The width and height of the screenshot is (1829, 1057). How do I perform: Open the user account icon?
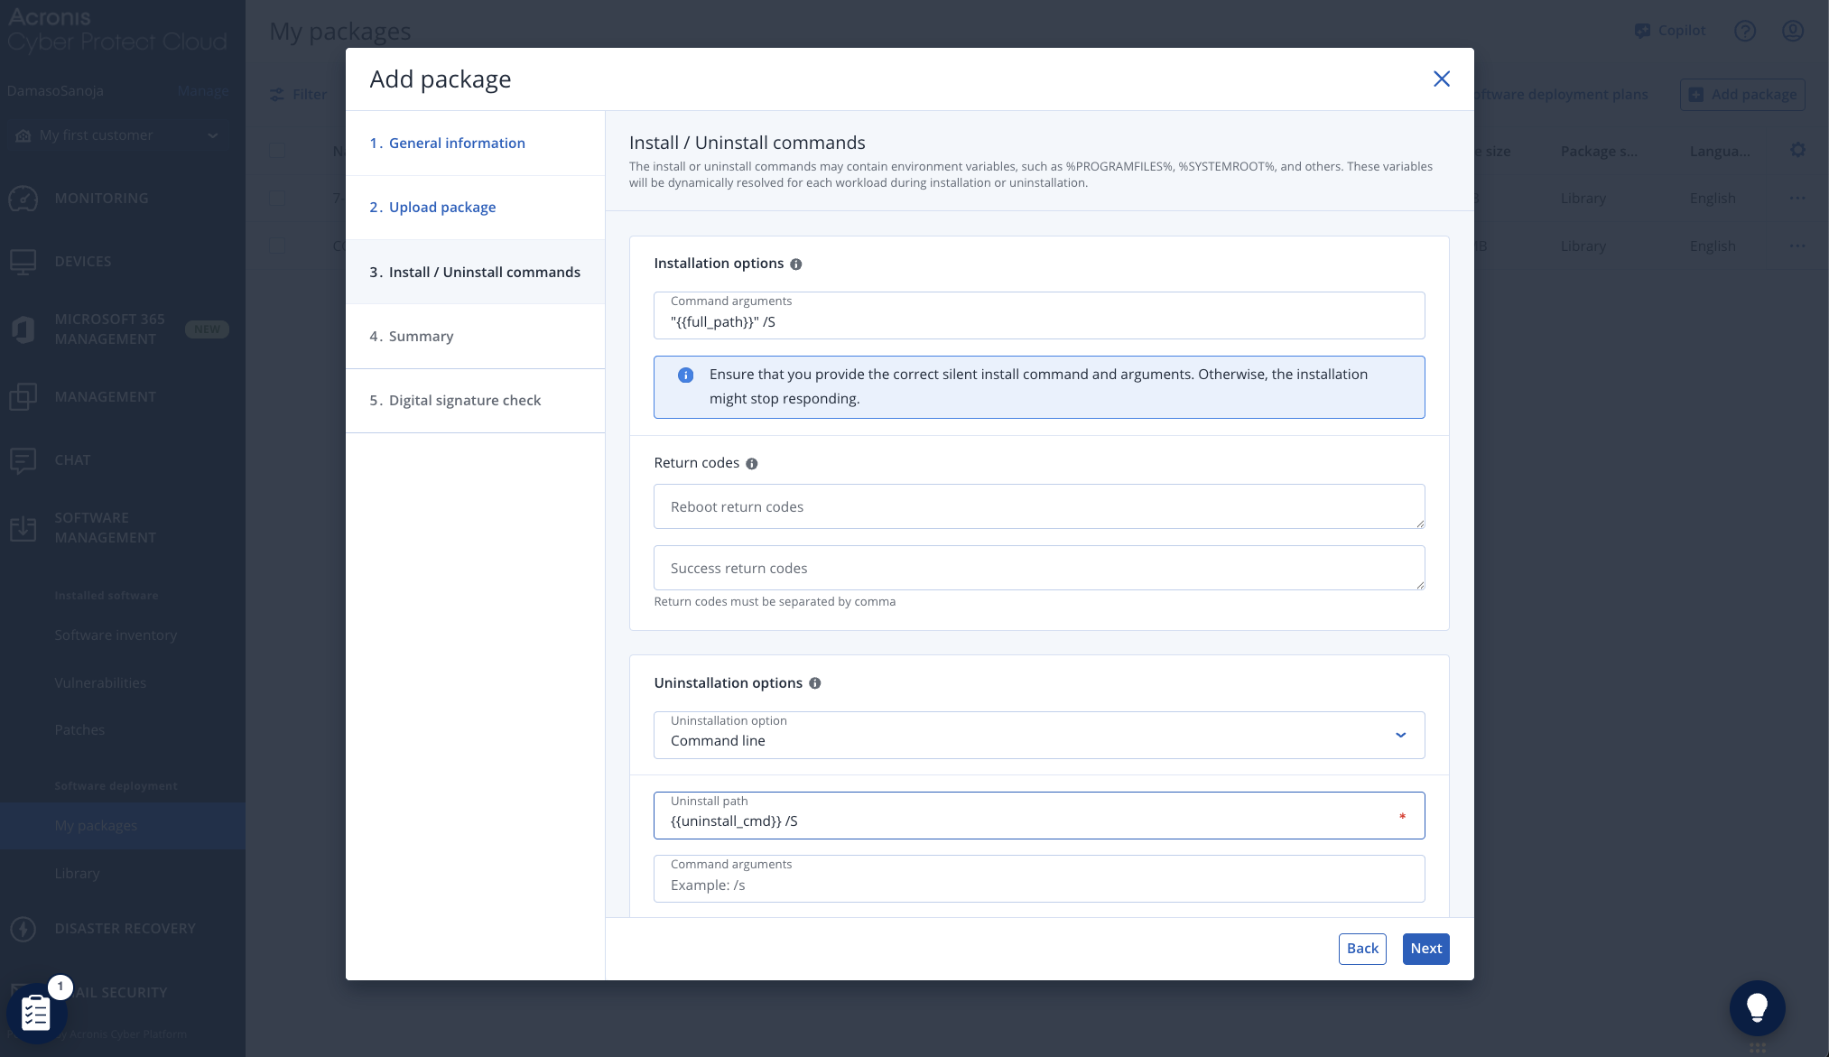[1792, 31]
